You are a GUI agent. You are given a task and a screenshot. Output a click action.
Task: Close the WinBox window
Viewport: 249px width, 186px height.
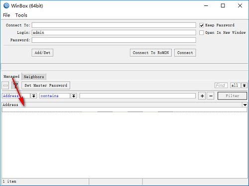click(240, 6)
